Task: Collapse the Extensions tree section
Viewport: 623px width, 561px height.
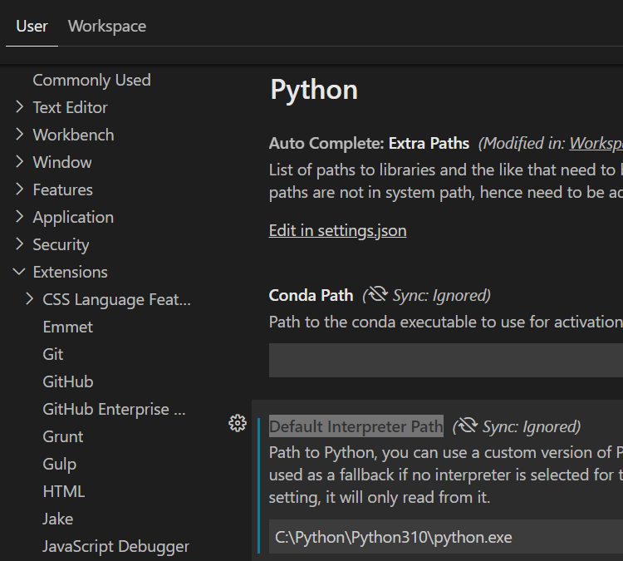Action: point(20,272)
